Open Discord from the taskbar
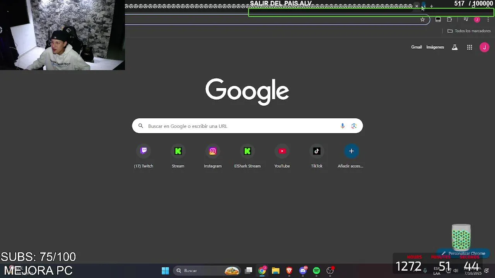The height and width of the screenshot is (278, 495). (303, 271)
